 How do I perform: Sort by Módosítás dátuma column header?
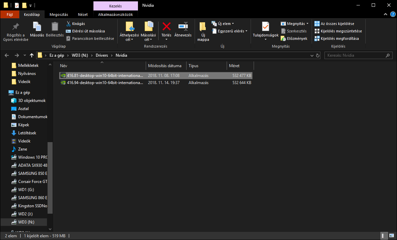point(166,65)
